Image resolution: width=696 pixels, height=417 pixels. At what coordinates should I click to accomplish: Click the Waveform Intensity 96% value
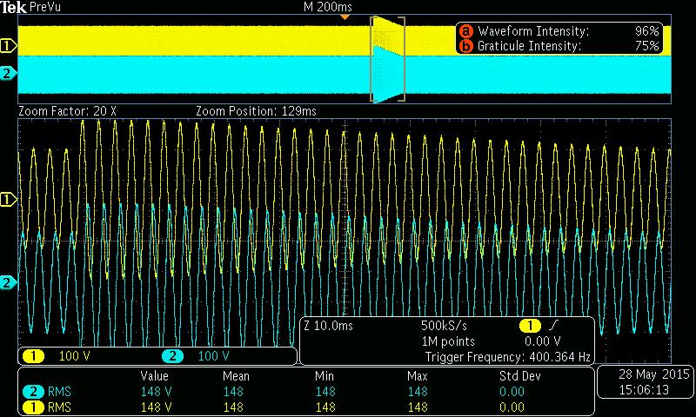(646, 31)
